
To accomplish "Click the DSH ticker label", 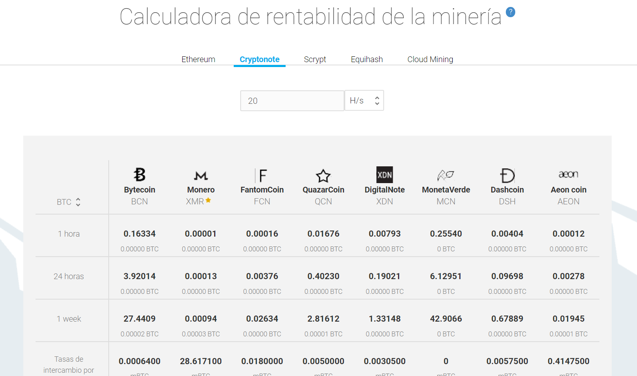I will [x=507, y=201].
